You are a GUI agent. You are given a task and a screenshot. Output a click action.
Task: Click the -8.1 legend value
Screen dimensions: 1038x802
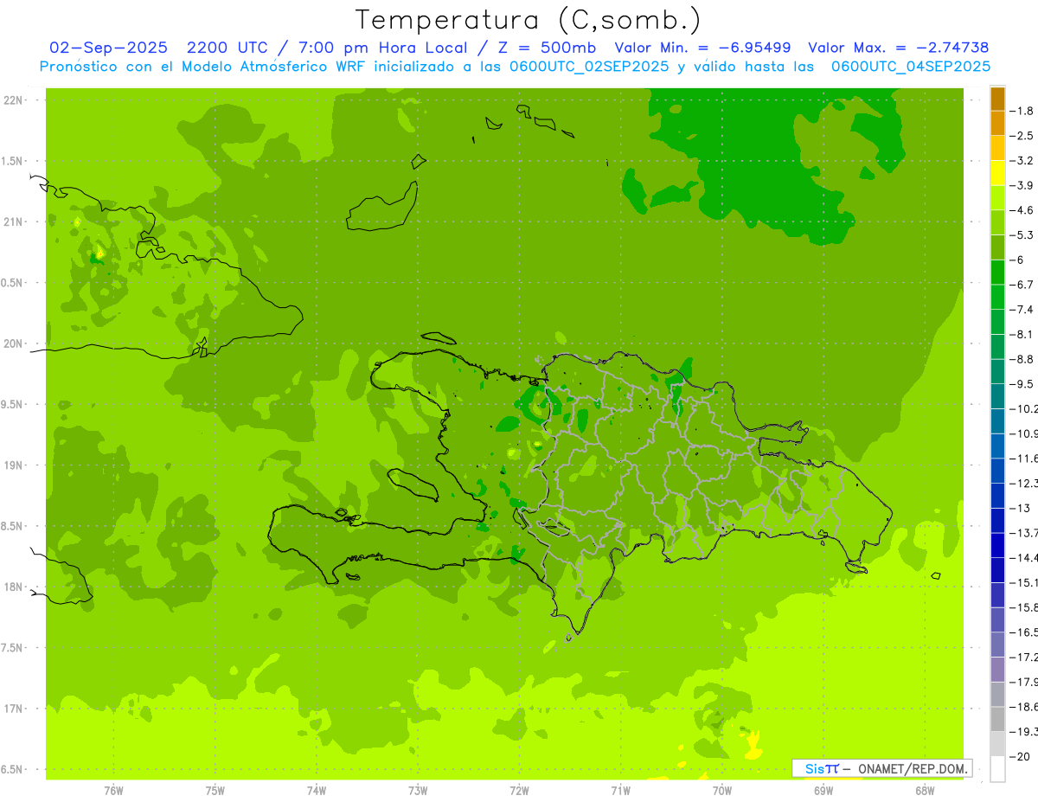coord(1022,334)
